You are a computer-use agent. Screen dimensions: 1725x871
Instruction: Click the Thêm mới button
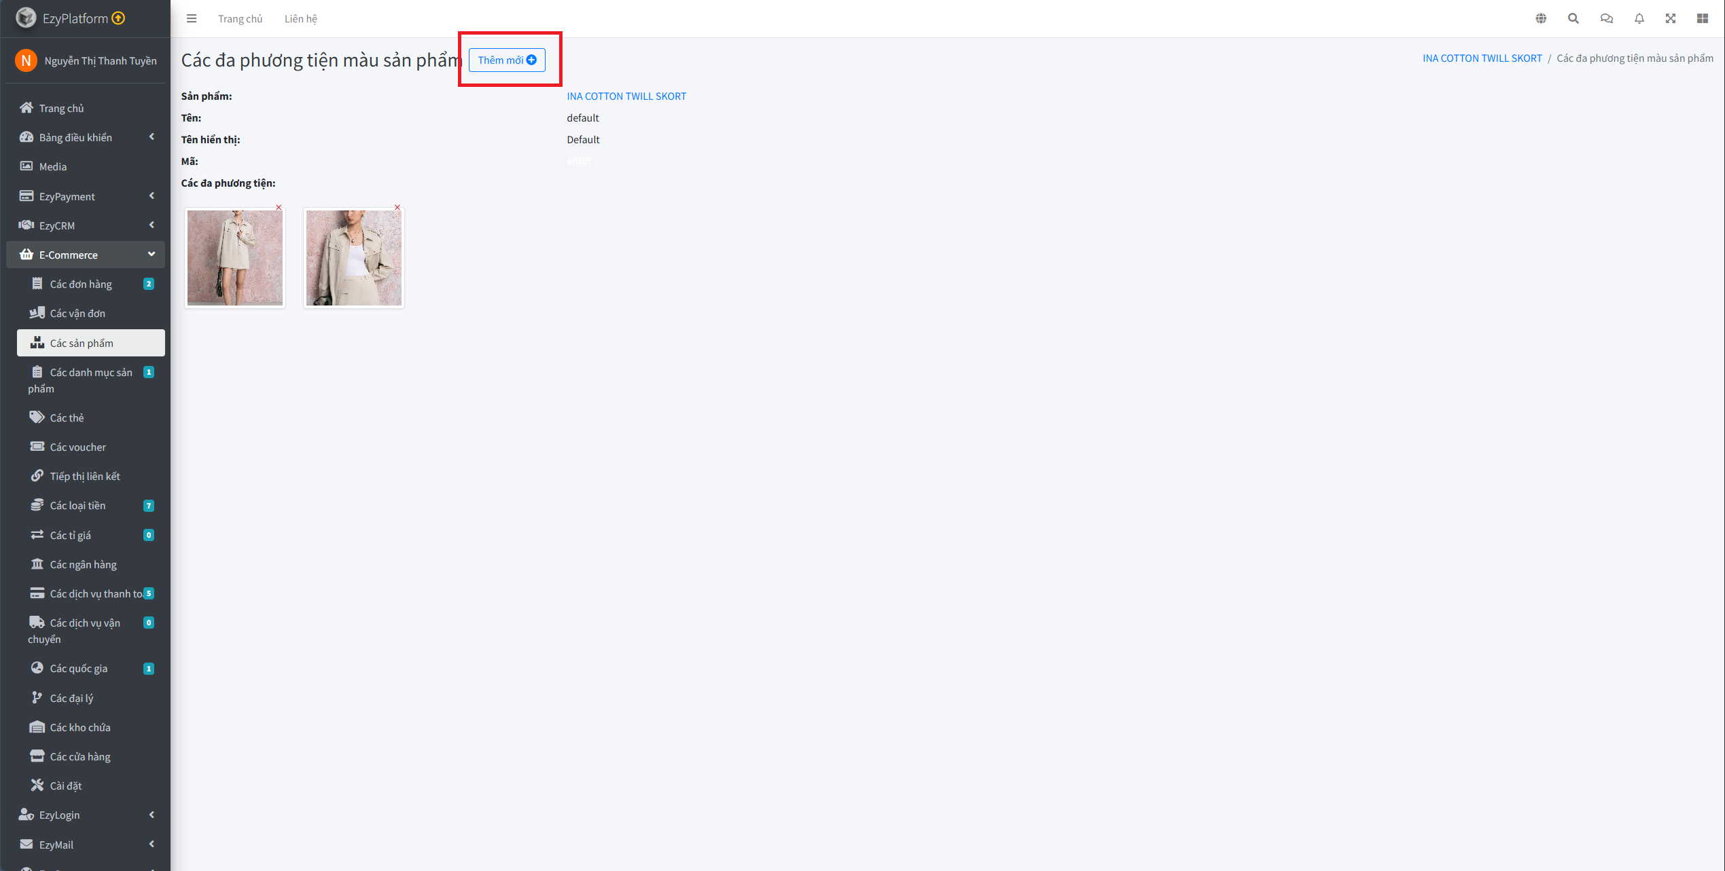click(x=507, y=60)
